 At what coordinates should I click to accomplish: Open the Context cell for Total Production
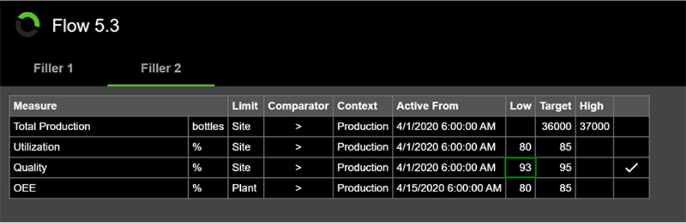(x=363, y=126)
